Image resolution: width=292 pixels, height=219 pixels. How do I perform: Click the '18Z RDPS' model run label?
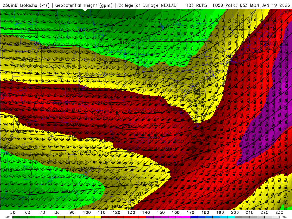196,5
